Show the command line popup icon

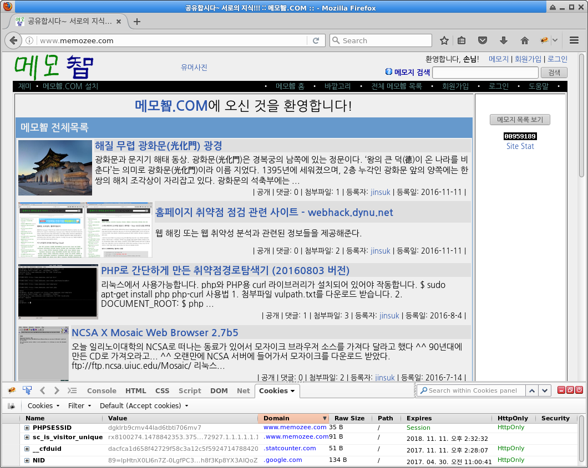(72, 390)
